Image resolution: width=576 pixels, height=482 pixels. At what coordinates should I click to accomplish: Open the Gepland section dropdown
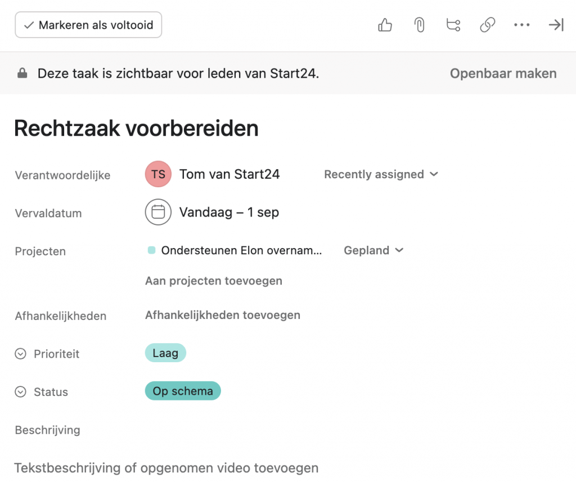coord(373,250)
